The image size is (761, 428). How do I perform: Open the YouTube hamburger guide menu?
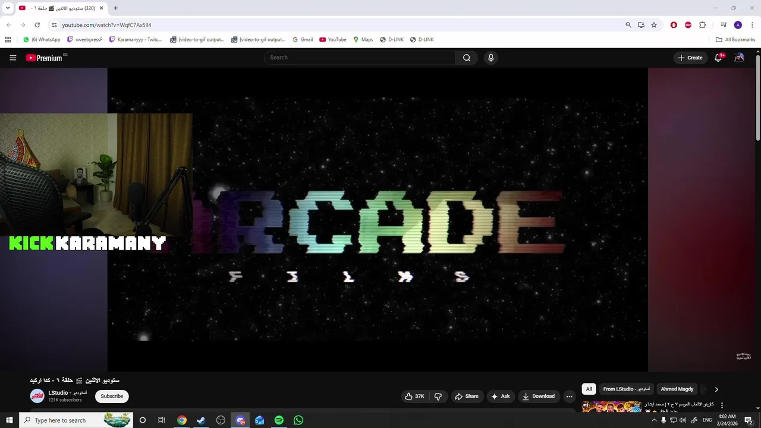[12, 58]
